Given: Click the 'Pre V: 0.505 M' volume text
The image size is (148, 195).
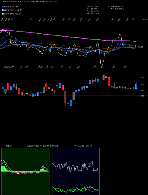Looking at the screenshot, I should tap(118, 9).
